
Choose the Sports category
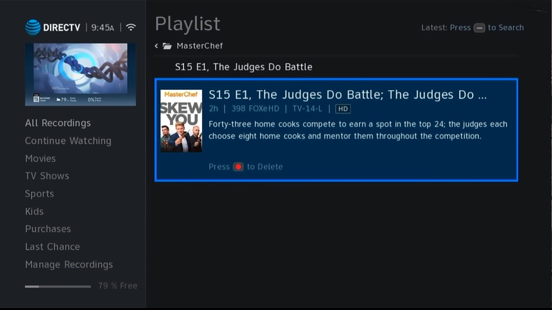[39, 194]
